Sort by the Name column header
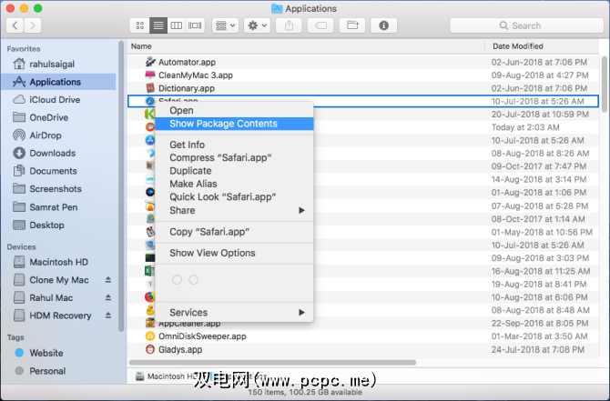This screenshot has width=610, height=401. click(x=306, y=46)
